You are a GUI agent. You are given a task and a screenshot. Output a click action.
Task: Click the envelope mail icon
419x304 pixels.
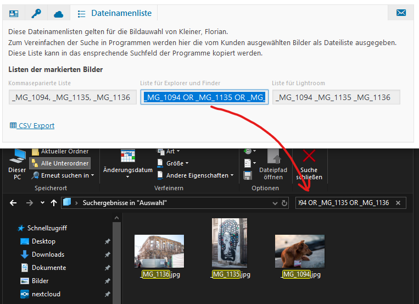point(401,13)
